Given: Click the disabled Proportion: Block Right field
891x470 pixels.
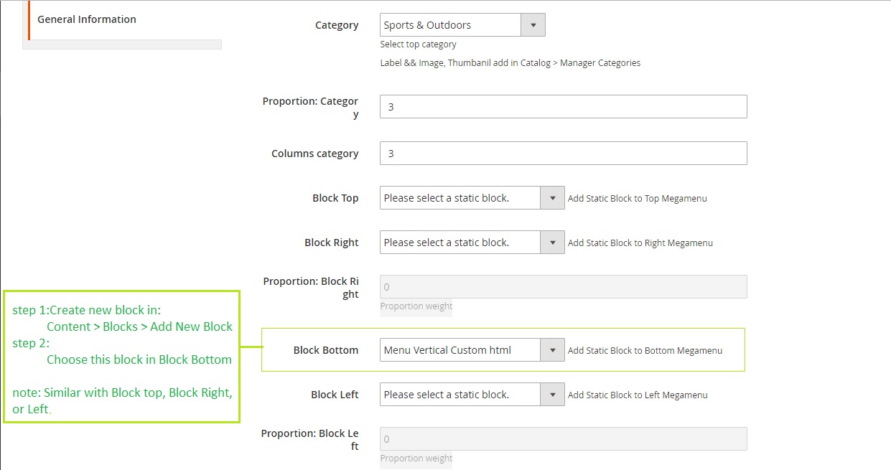Looking at the screenshot, I should coord(563,287).
